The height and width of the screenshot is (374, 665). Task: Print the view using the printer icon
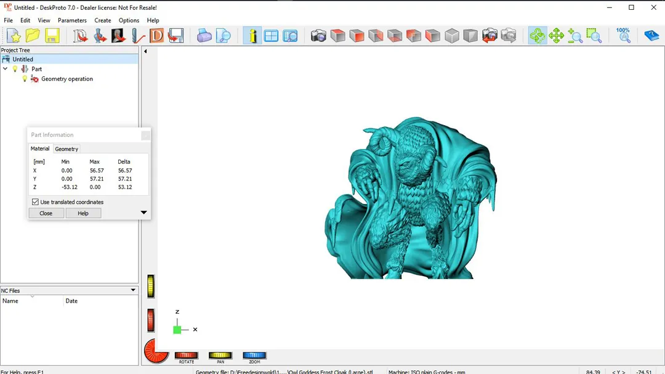pos(204,36)
